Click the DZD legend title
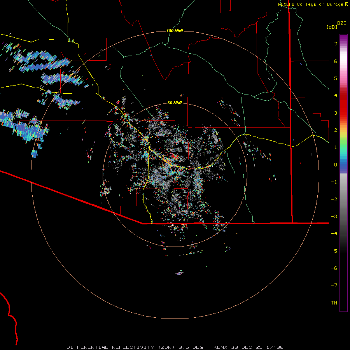Screen dimensions: 350x350 pyautogui.click(x=342, y=23)
